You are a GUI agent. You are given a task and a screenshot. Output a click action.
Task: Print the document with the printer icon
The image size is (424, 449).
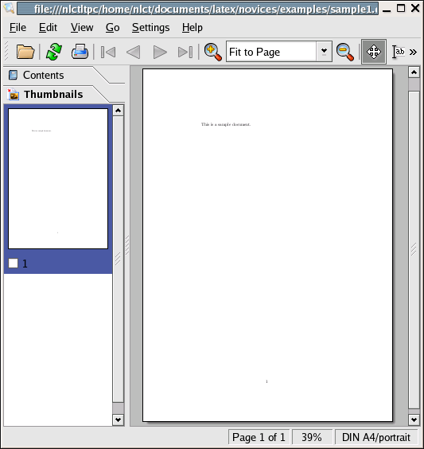tap(80, 52)
